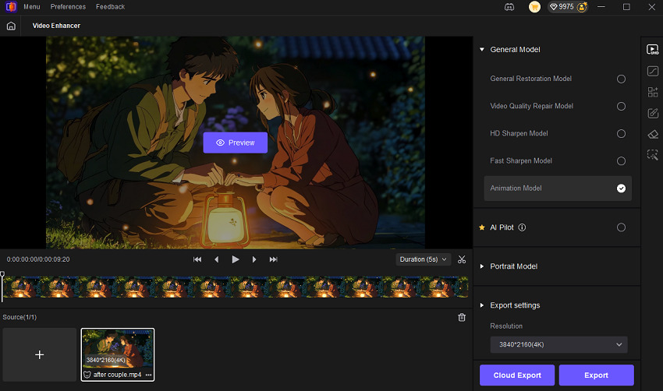Expand the Portrait Model section

[513, 266]
